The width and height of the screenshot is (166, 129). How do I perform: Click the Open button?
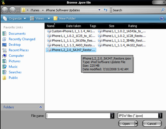click(126, 124)
